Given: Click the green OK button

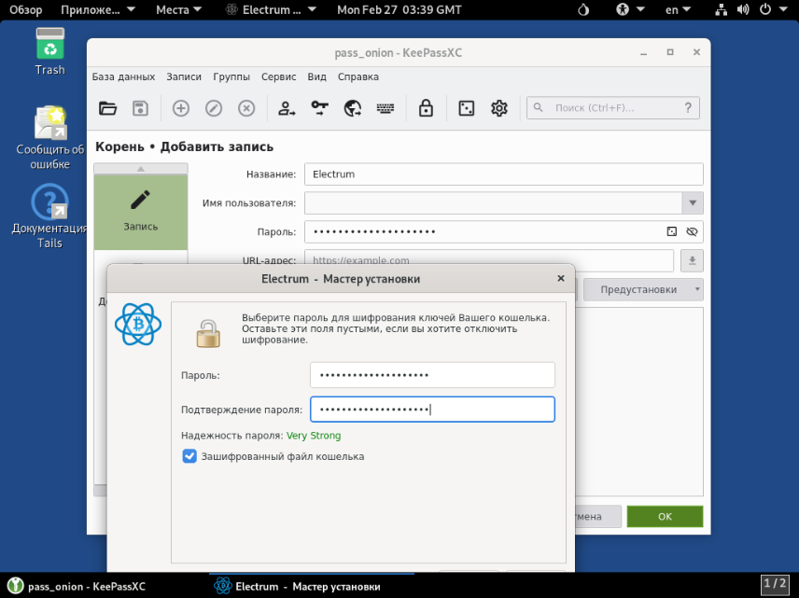Looking at the screenshot, I should tap(664, 516).
